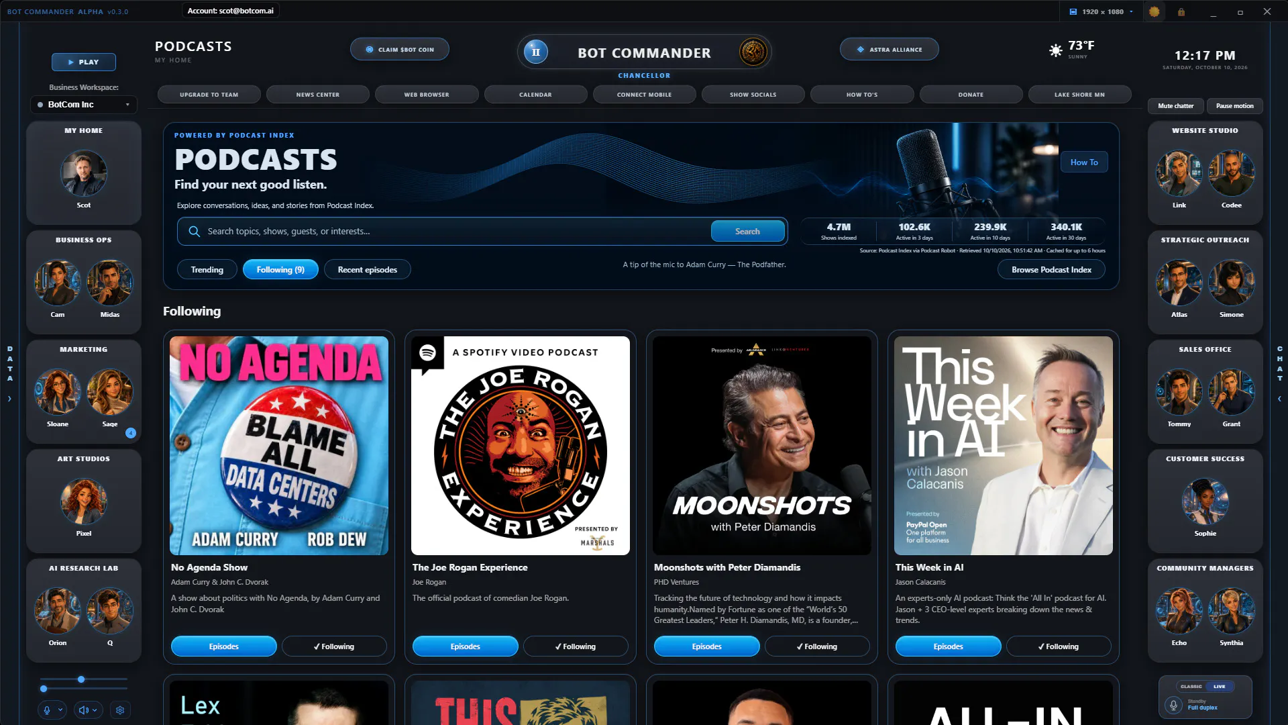This screenshot has width=1288, height=725.
Task: Toggle the Play button
Action: click(84, 62)
